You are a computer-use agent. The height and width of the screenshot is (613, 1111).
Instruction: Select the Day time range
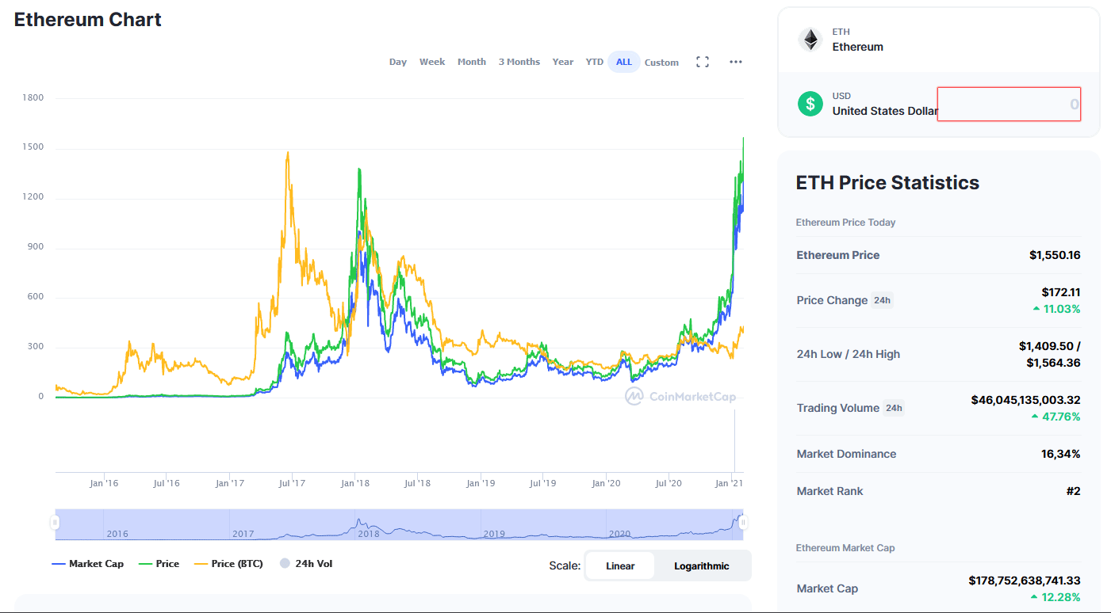click(x=398, y=62)
